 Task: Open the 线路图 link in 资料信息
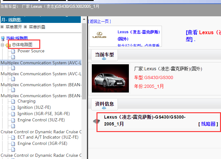[208, 124]
